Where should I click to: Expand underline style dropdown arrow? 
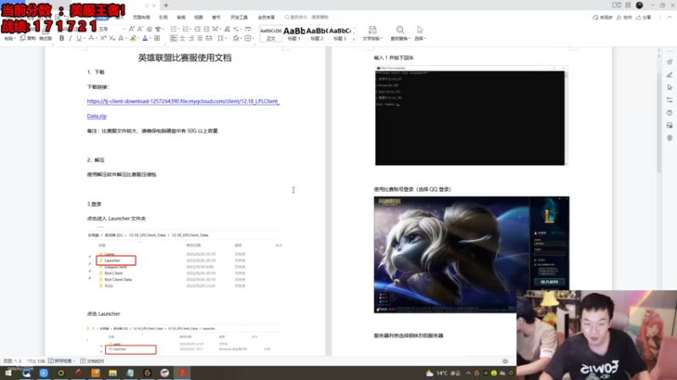click(83, 38)
